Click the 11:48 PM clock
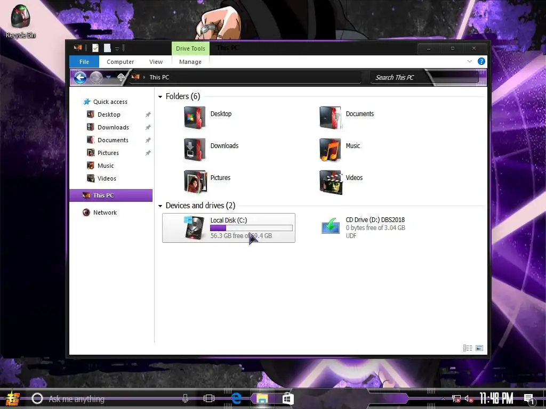The height and width of the screenshot is (409, 546). [496, 398]
